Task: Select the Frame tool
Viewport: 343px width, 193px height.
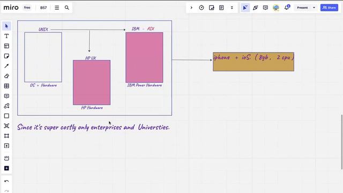Action: (6, 136)
